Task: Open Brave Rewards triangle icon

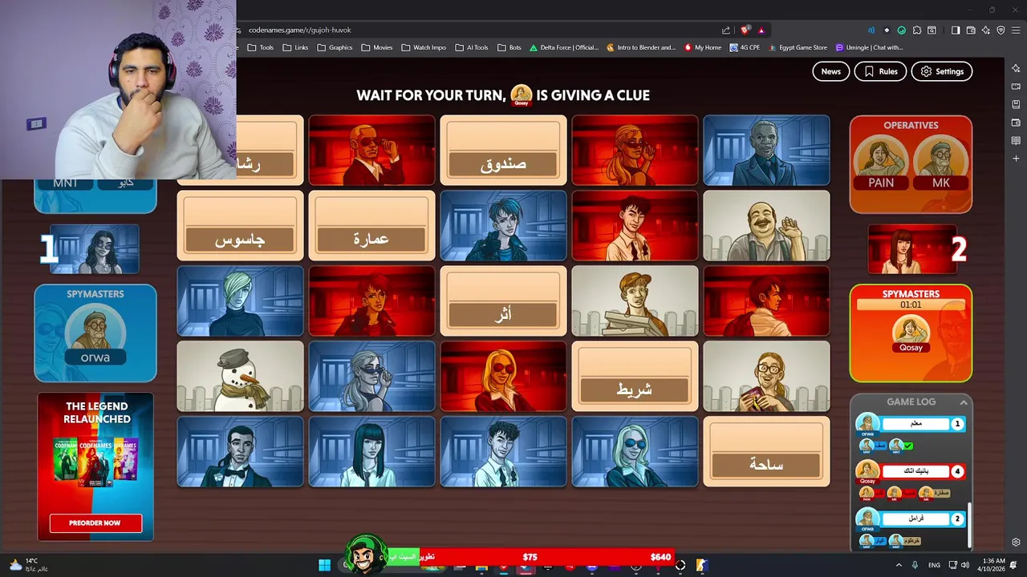Action: click(761, 30)
